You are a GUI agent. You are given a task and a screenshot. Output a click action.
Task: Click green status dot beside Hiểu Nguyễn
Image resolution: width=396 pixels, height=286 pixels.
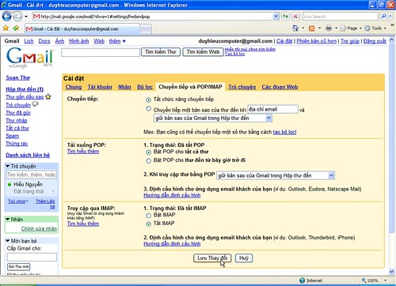pyautogui.click(x=10, y=184)
